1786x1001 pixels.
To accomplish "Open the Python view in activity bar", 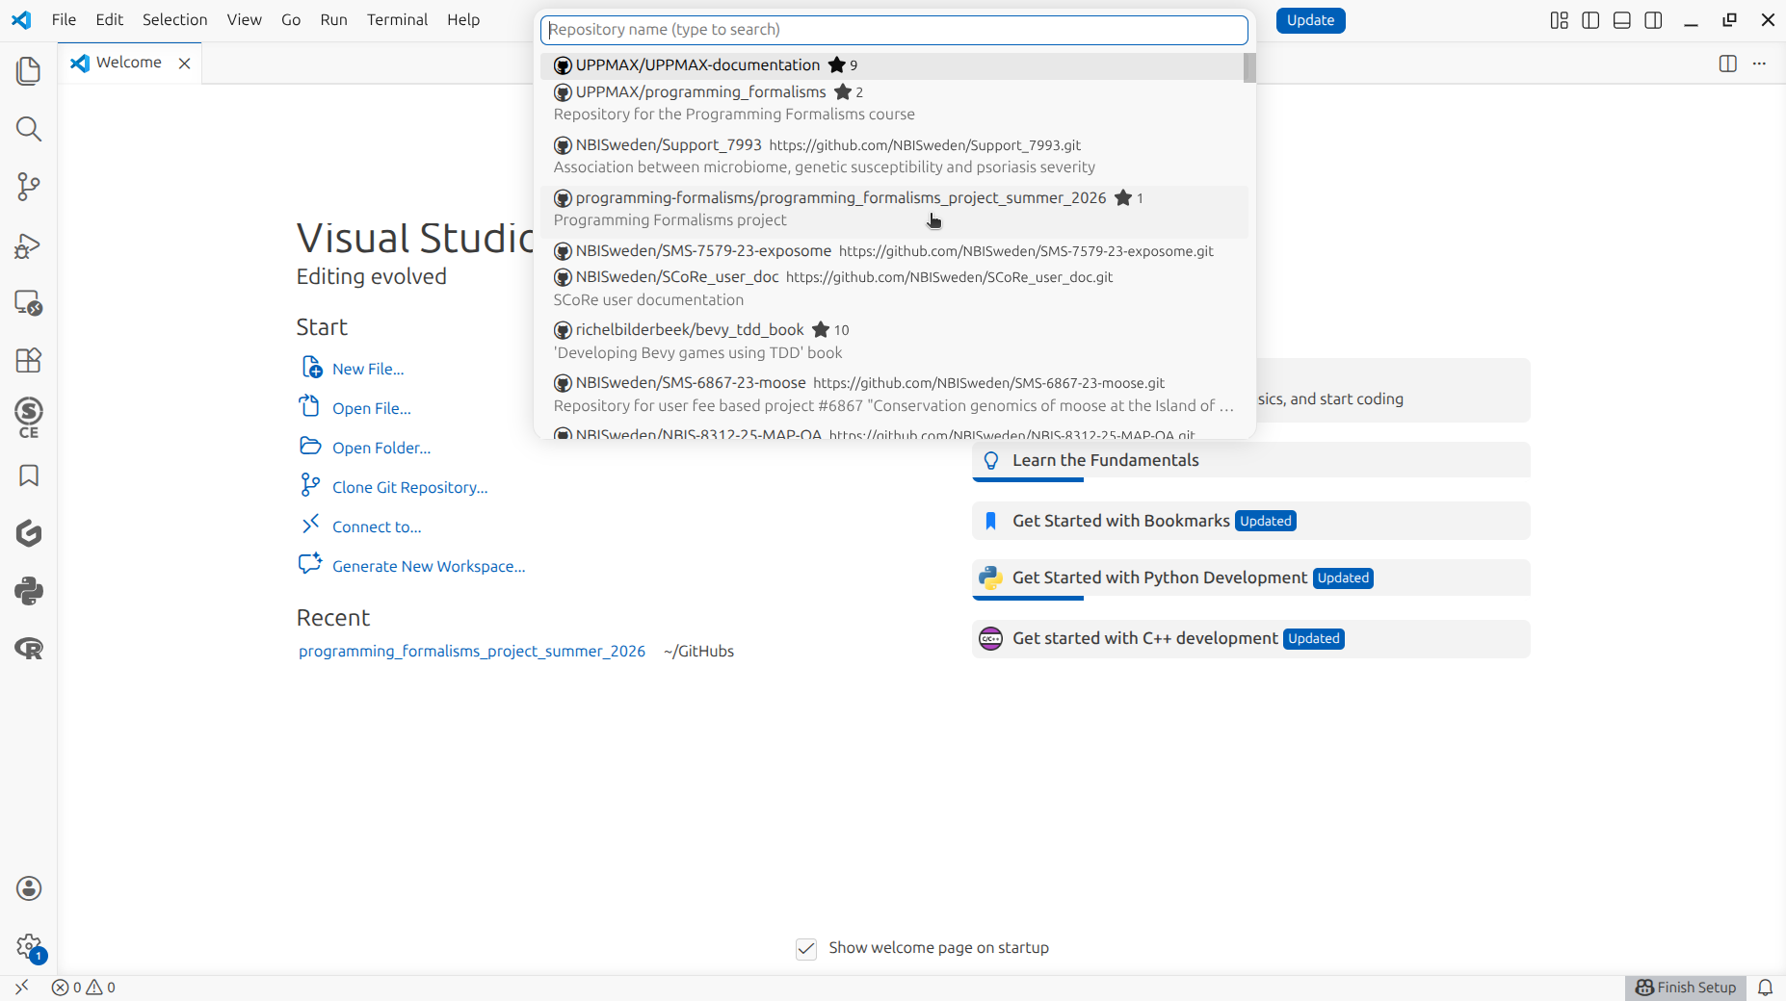I will [29, 591].
